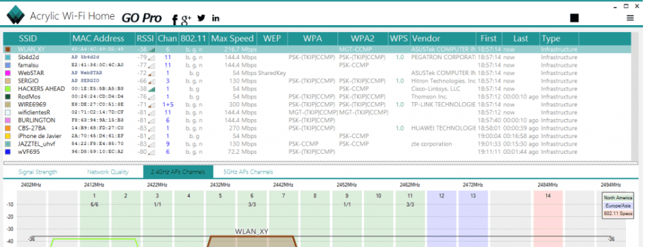Click the orange color swatch for CBS-27BA
The width and height of the screenshot is (645, 247).
tap(7, 128)
